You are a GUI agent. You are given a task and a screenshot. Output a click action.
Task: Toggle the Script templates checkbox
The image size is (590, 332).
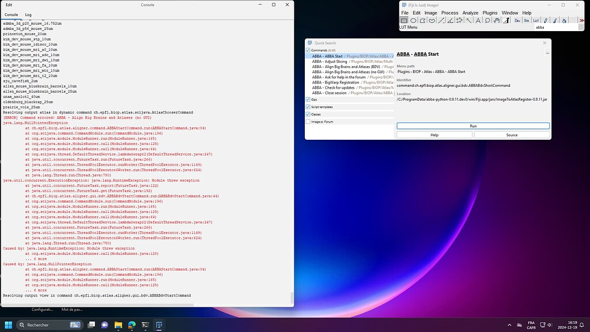tap(308, 107)
